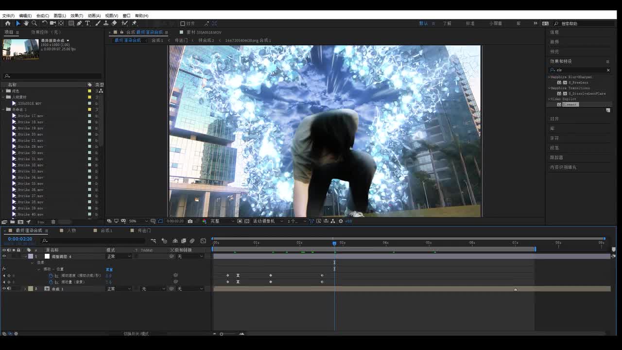
Task: Switch to the 标准 workspace
Action: click(470, 23)
